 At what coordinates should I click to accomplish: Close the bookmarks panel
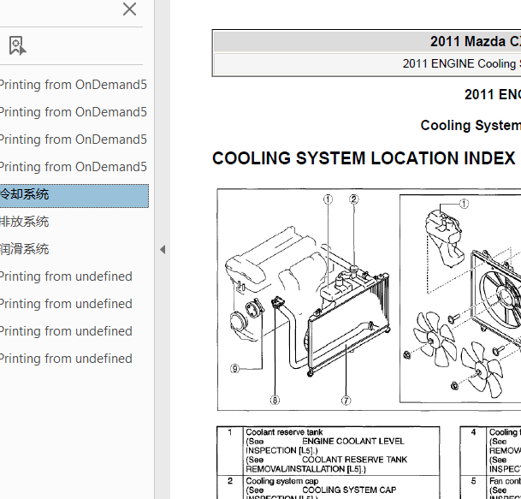point(129,9)
